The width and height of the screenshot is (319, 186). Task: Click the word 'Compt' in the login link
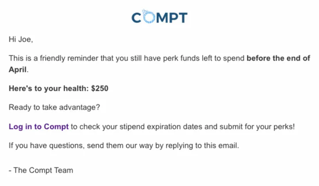(56, 127)
